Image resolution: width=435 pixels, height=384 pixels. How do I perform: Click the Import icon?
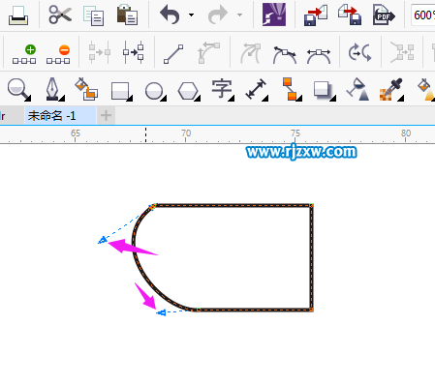click(x=316, y=15)
